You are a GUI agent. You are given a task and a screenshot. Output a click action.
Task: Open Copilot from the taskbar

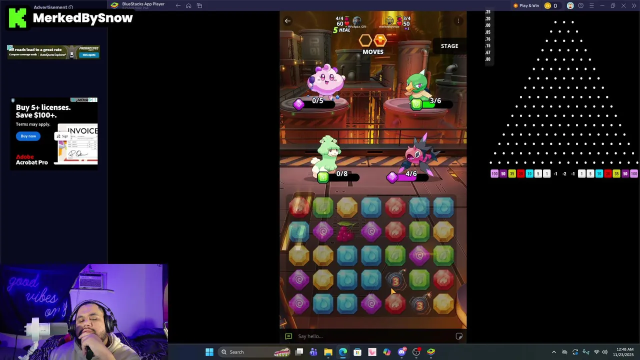387,352
